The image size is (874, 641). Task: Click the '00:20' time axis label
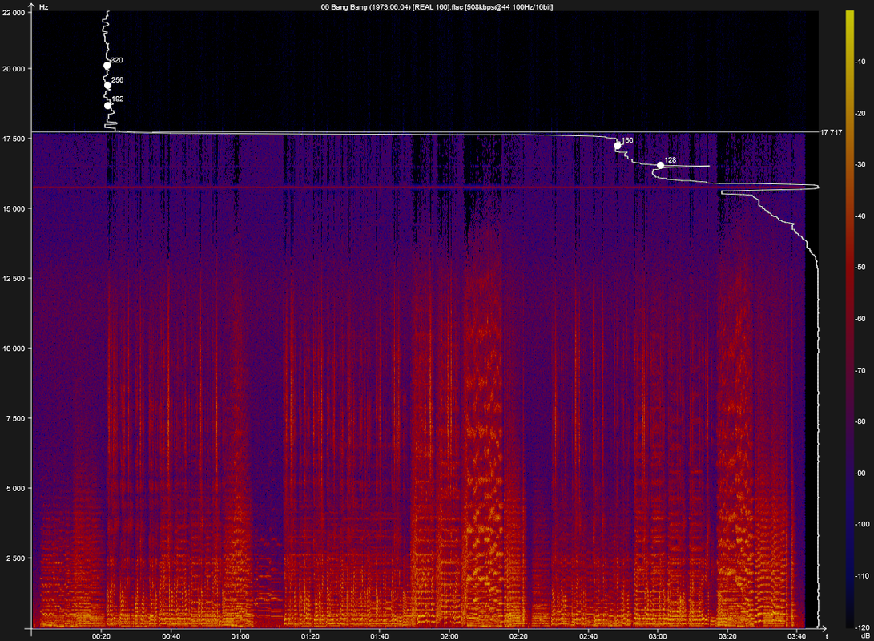click(x=101, y=636)
